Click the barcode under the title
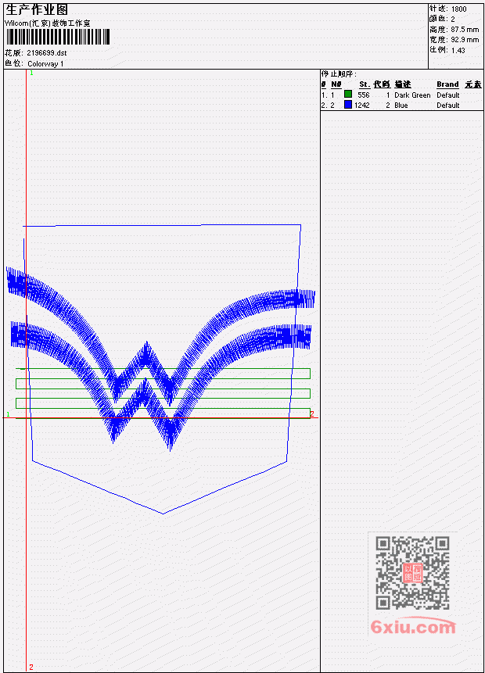This screenshot has height=673, width=485. 58,37
